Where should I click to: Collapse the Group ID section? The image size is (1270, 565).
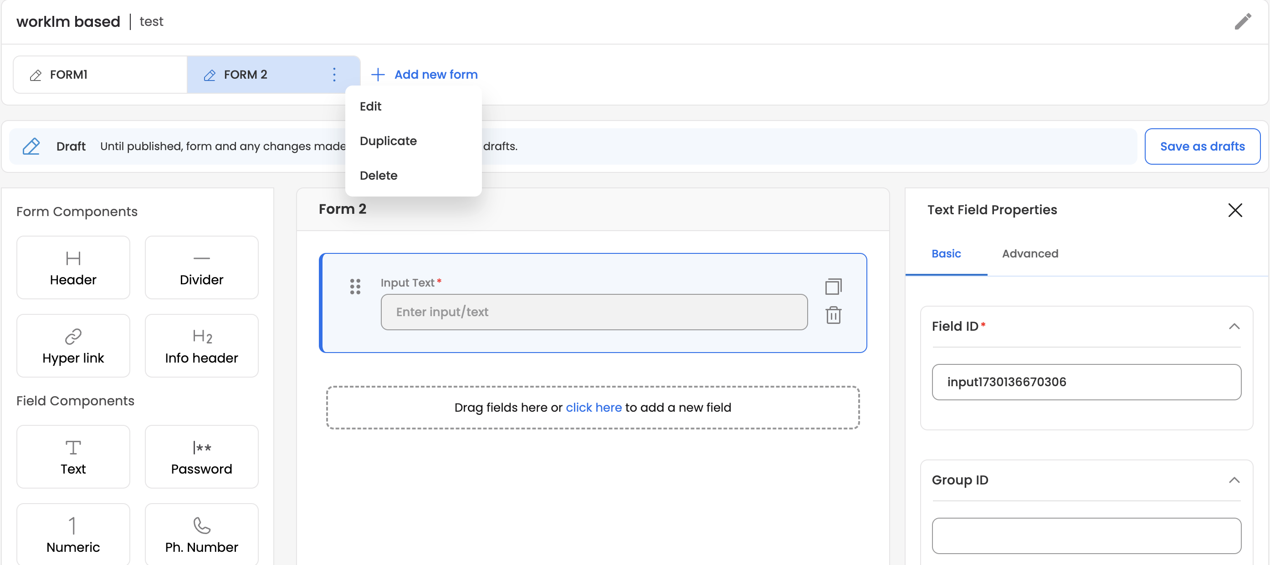1234,480
